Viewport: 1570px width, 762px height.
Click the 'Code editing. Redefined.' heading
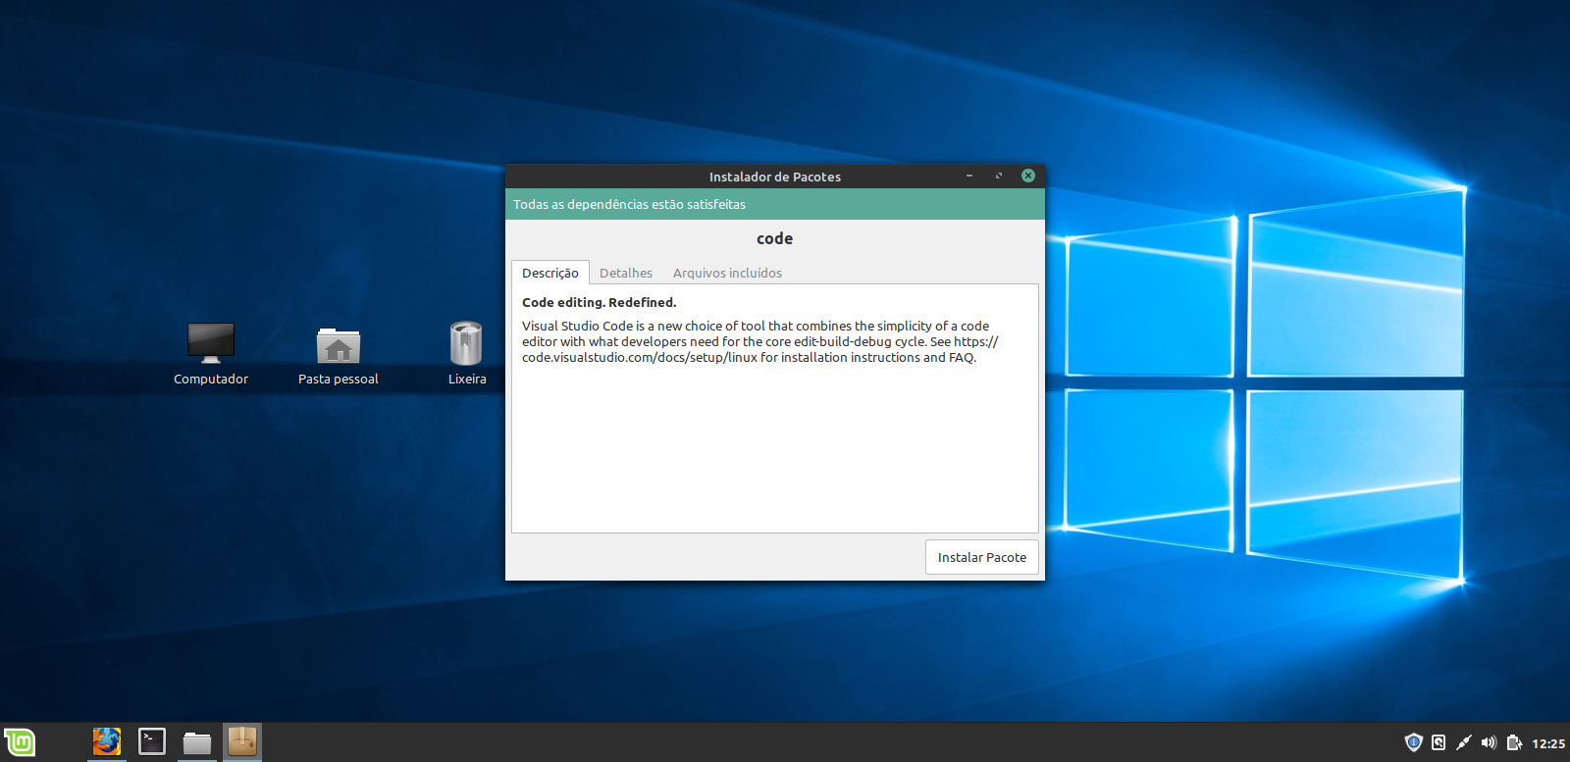click(599, 302)
